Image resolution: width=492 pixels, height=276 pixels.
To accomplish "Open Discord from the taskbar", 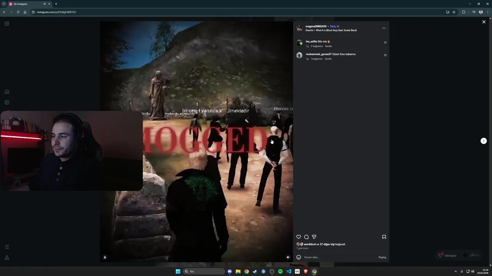I will [x=229, y=271].
